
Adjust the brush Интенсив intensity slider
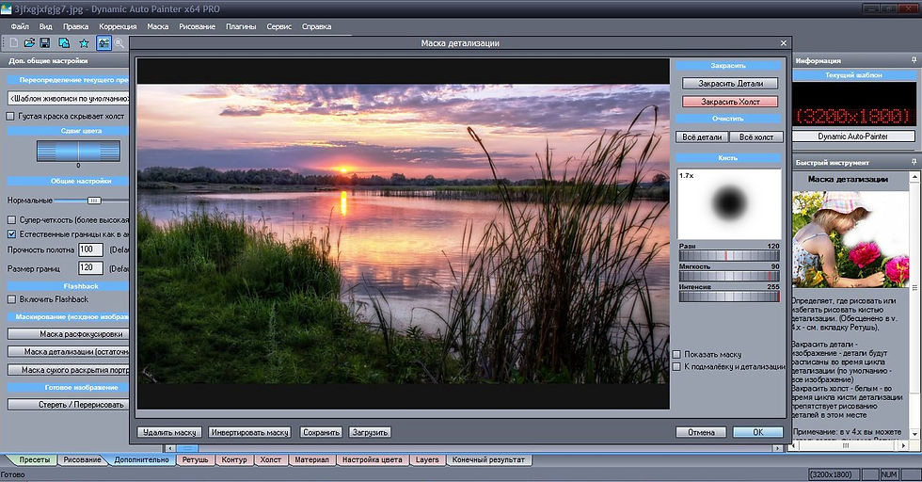click(729, 297)
